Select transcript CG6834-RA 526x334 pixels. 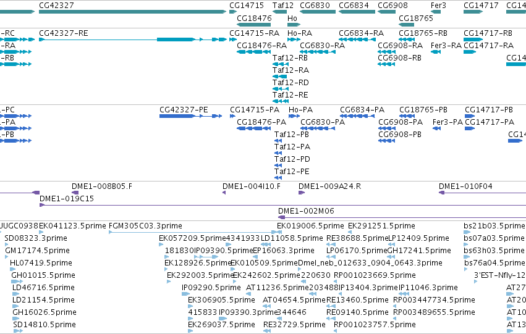362,33
